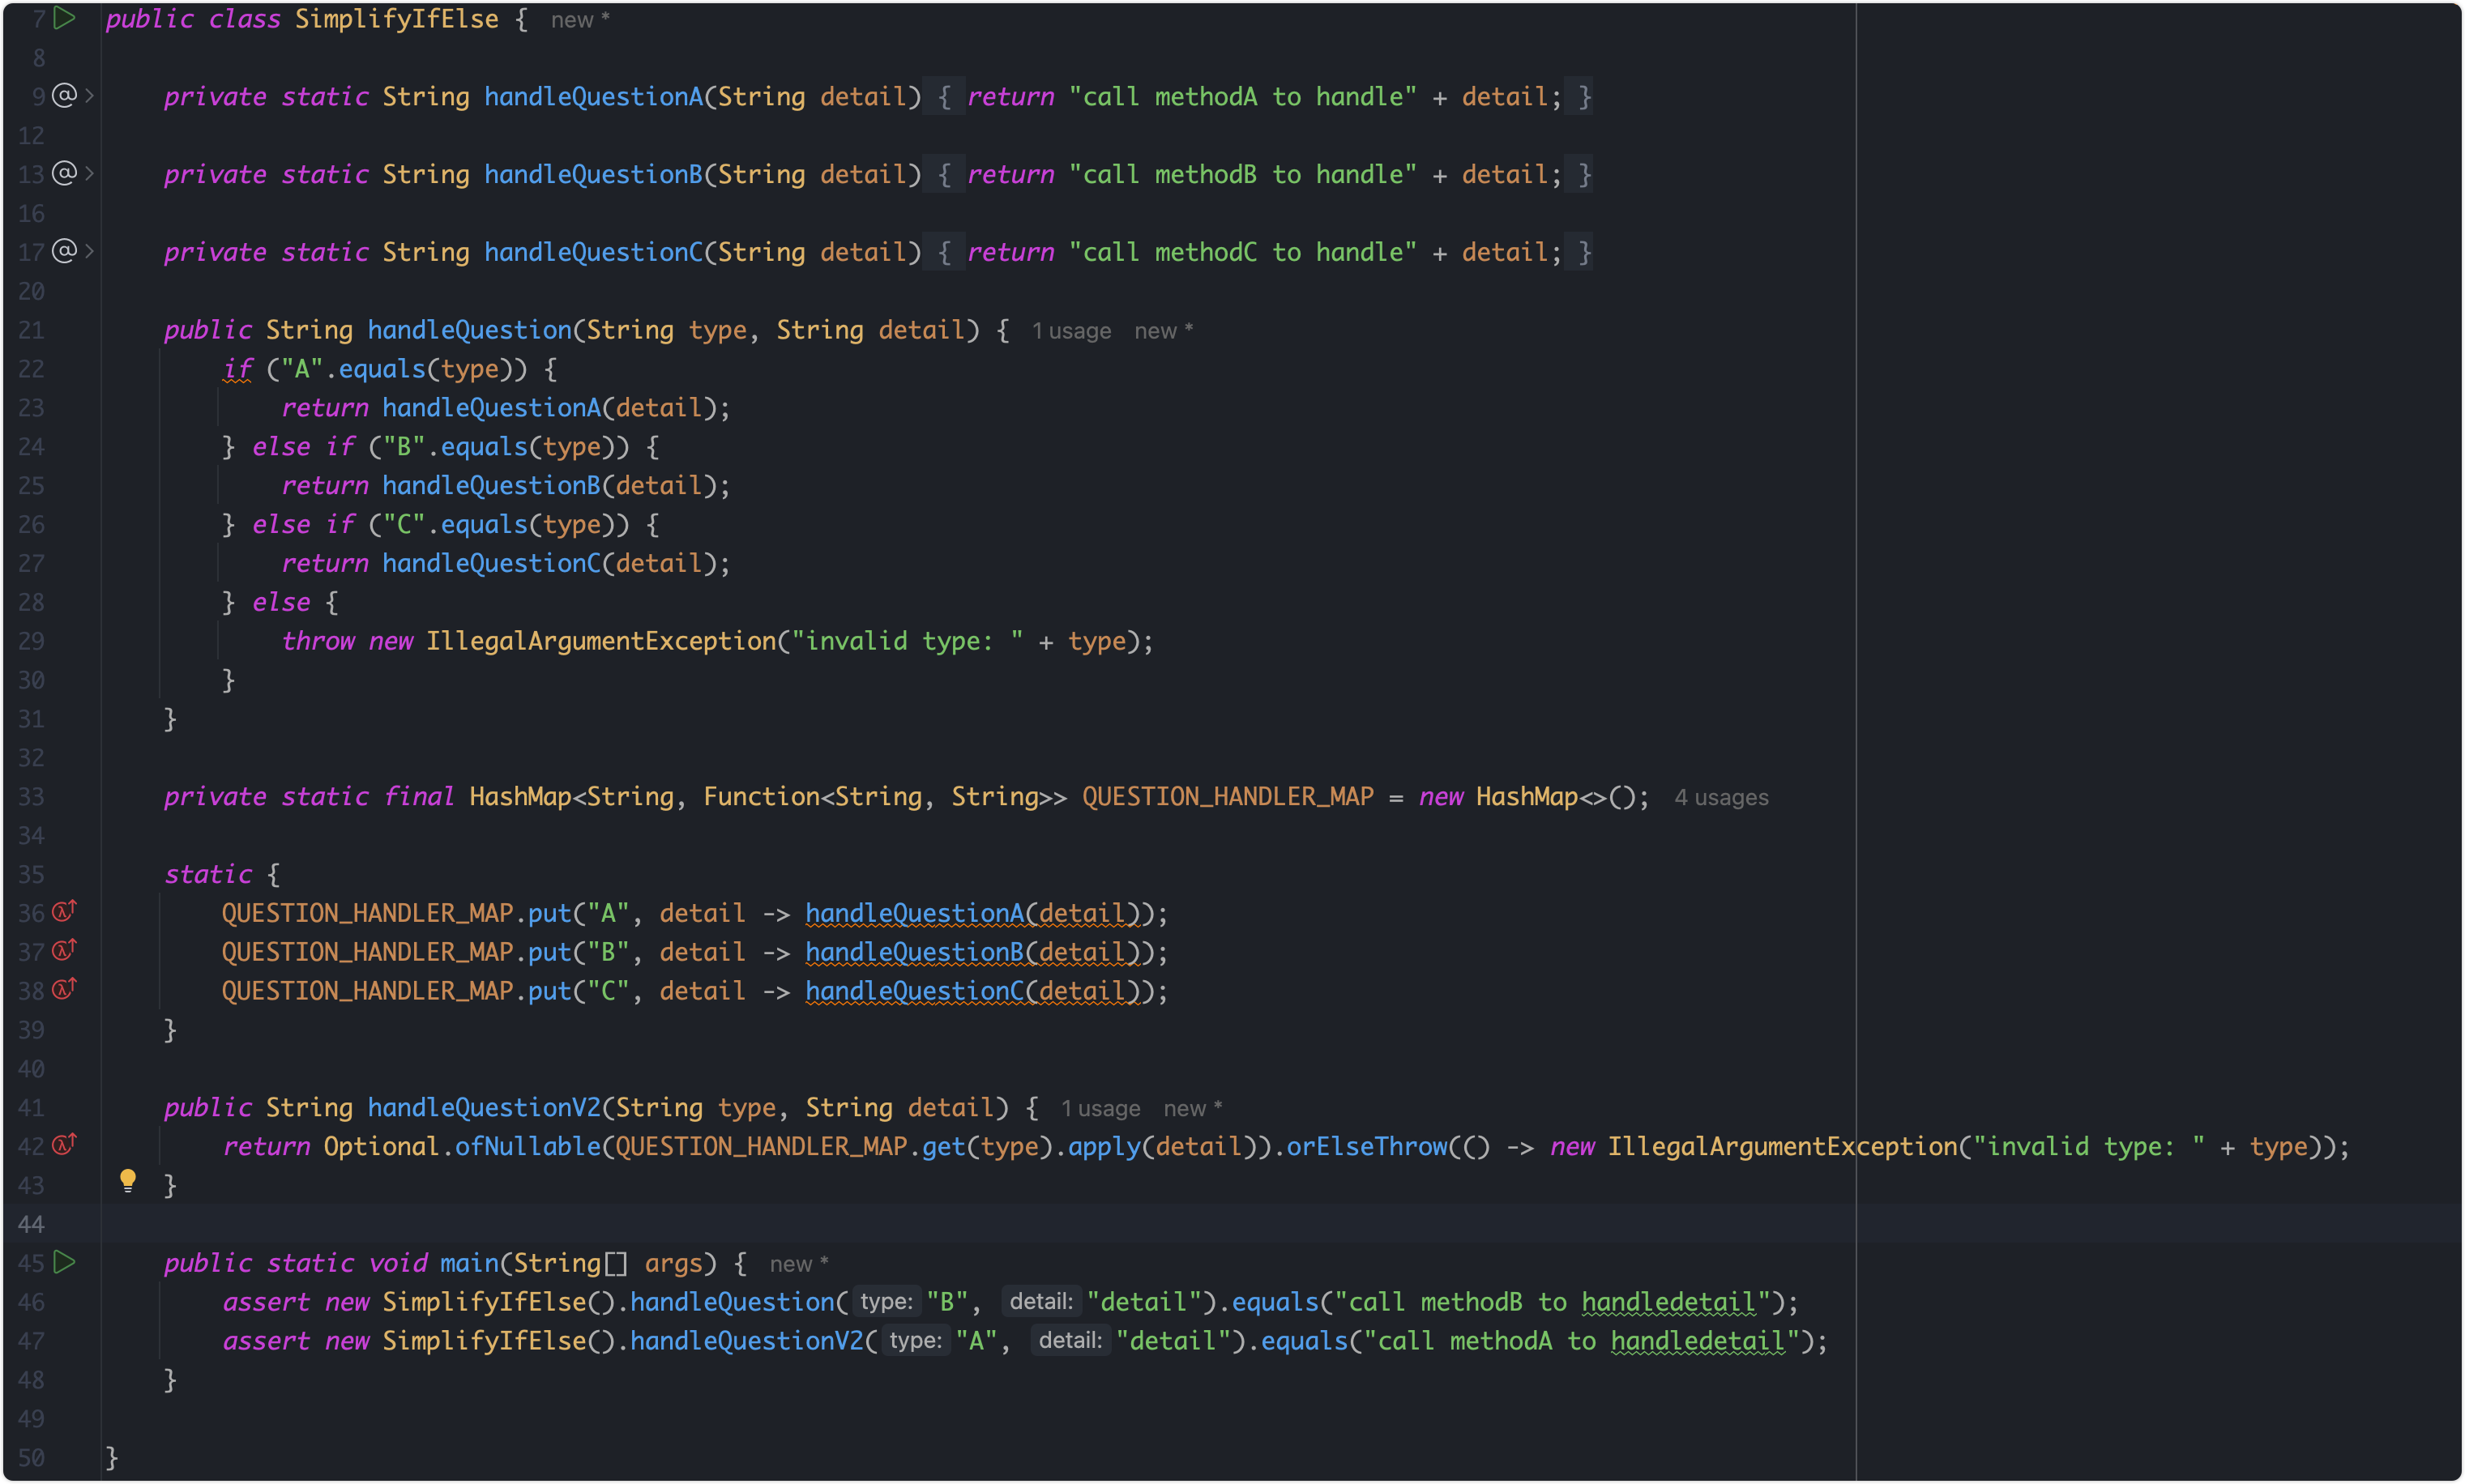Click the 'new *' hint after main signature
This screenshot has height=1484, width=2465.
[x=798, y=1265]
